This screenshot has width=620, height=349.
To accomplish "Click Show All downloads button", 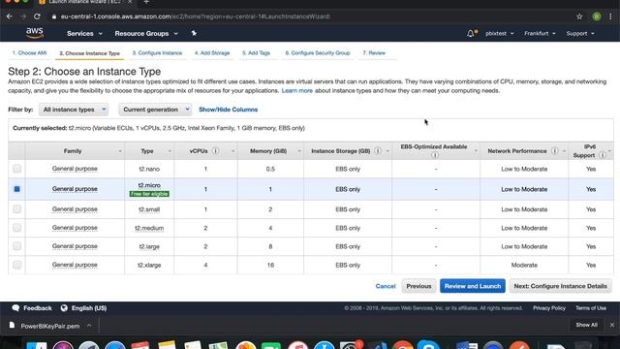I will (x=586, y=325).
